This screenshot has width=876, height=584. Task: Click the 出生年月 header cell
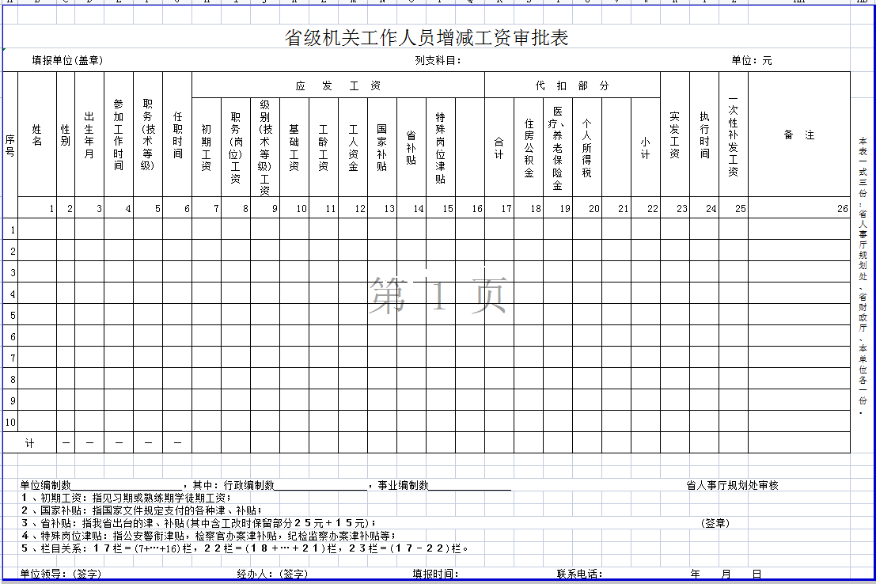pyautogui.click(x=89, y=135)
